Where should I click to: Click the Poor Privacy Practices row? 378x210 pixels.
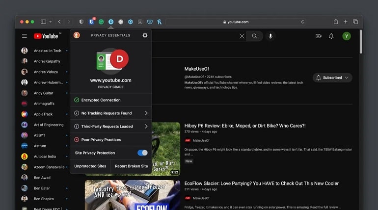111,140
